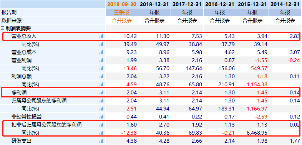Click the 年报 cell under 2014-12-31

click(x=285, y=13)
